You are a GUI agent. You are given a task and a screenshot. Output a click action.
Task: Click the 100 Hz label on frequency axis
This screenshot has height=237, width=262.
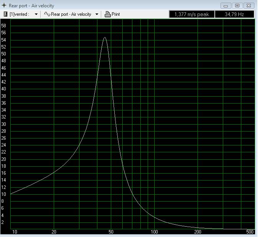(x=154, y=232)
